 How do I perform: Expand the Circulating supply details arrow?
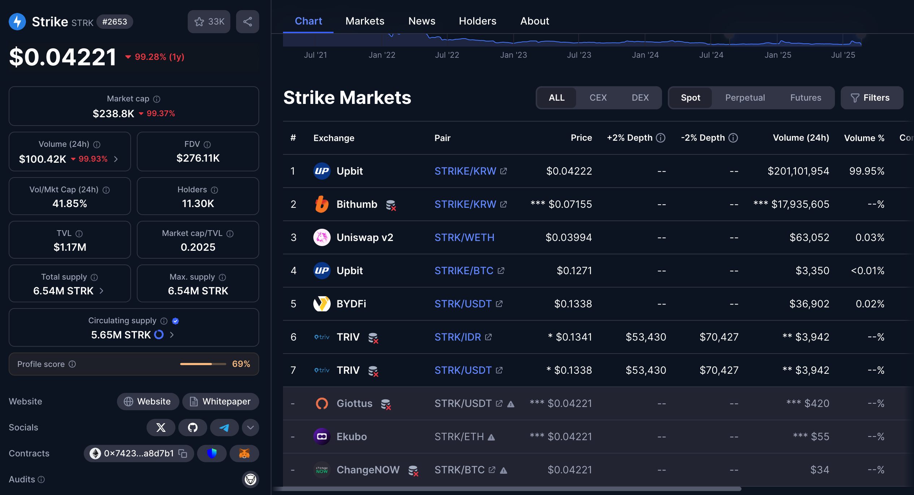pos(172,335)
